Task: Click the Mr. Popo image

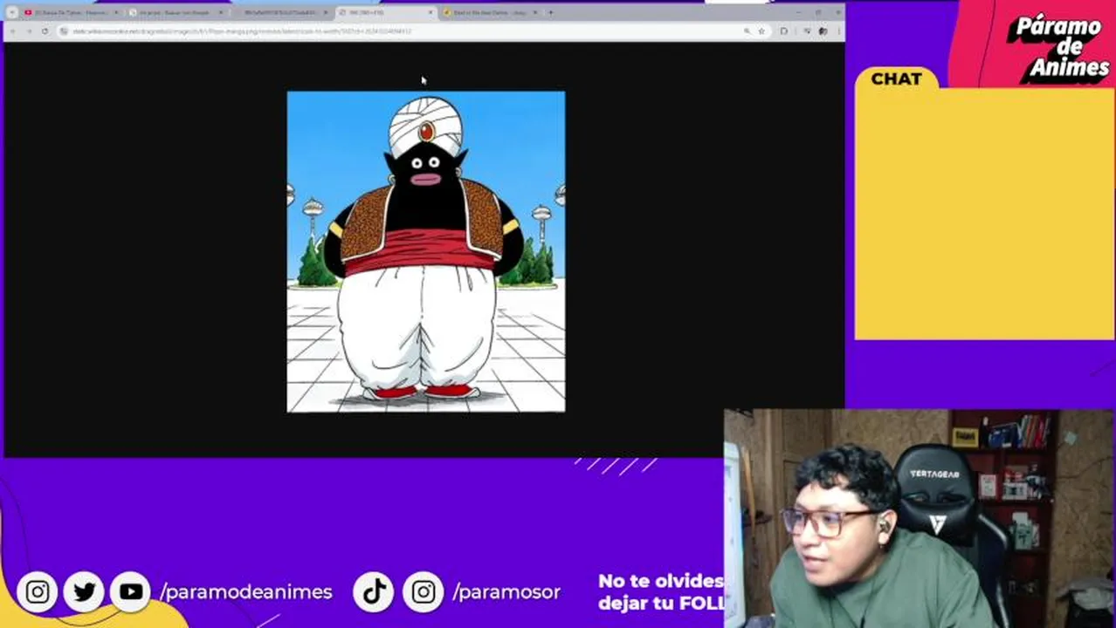Action: [x=426, y=251]
